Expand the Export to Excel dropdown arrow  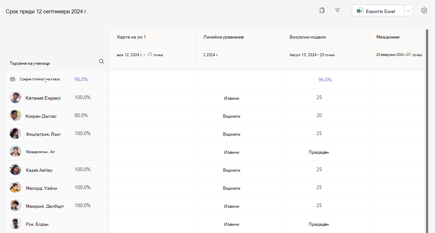tap(408, 11)
